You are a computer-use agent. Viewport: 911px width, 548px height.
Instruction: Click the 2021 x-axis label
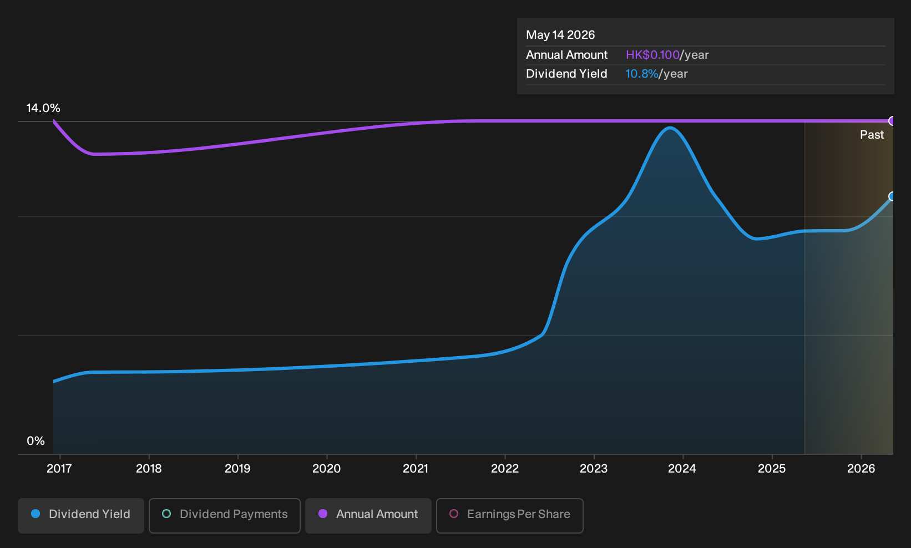coord(416,469)
